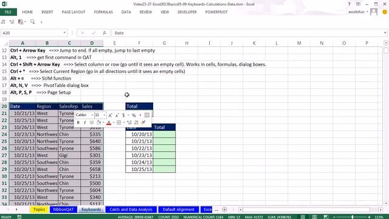389x219 pixels.
Task: Open the Default Alignment sheet tab
Action: coord(178,209)
